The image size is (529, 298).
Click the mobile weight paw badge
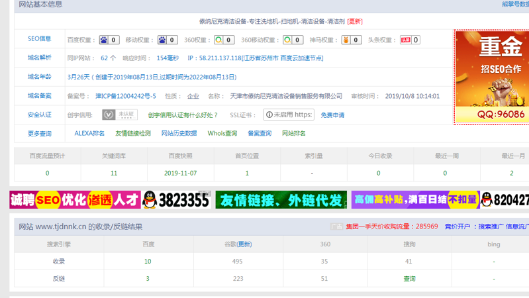point(168,40)
